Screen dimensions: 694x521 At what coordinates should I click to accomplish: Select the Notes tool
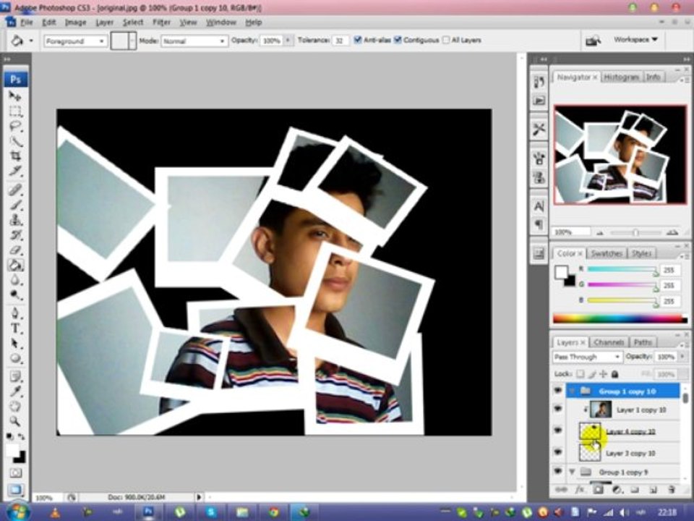pyautogui.click(x=15, y=377)
